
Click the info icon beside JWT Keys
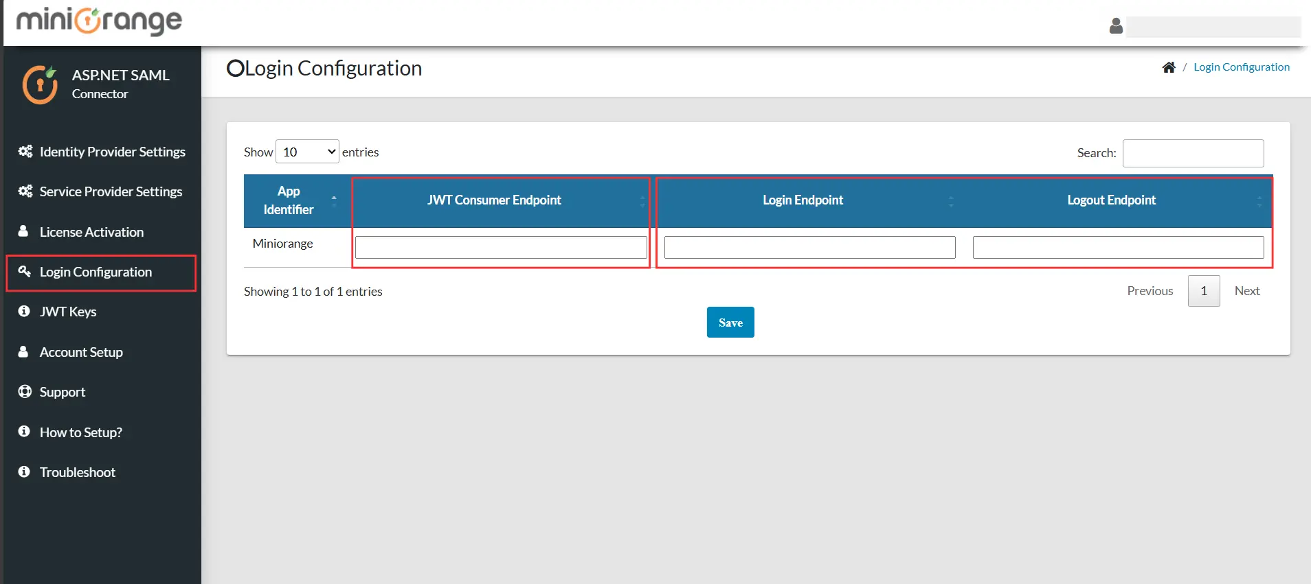coord(24,311)
